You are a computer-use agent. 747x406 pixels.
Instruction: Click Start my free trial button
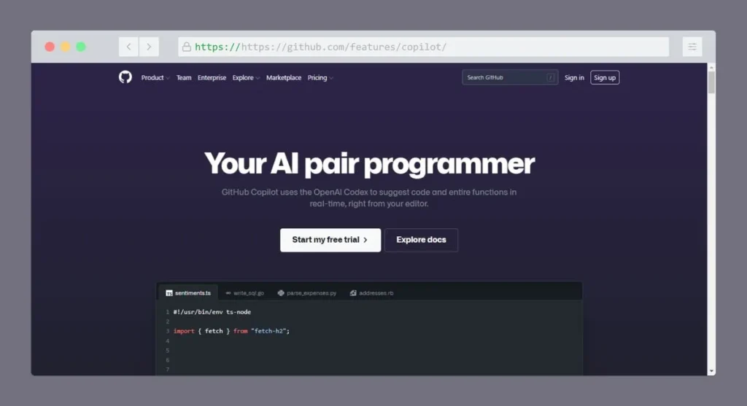coord(330,240)
